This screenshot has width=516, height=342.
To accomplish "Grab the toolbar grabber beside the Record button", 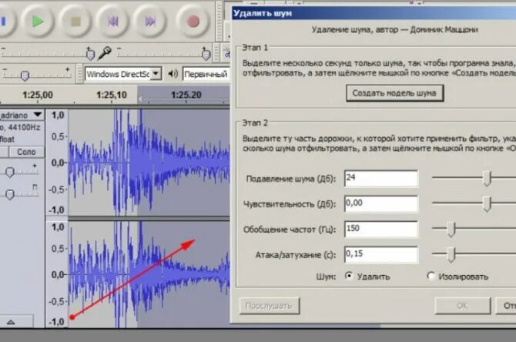I will [219, 22].
